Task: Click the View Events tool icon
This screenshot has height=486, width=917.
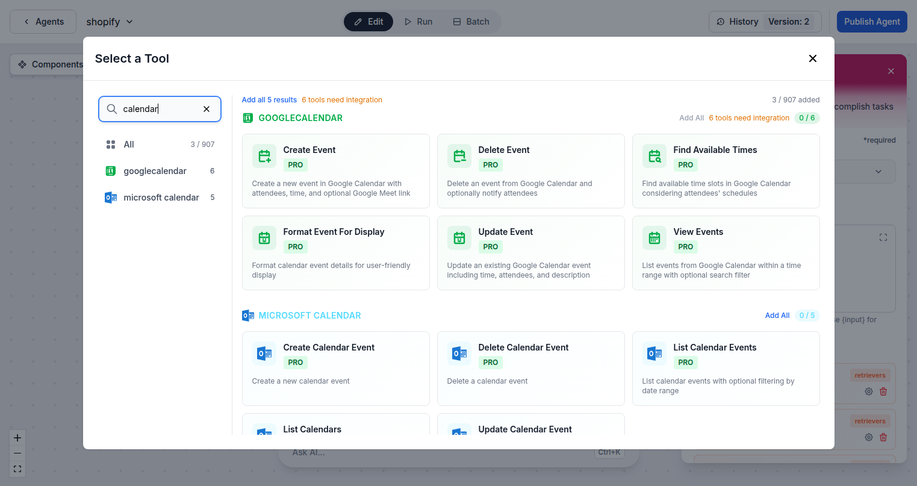Action: coord(654,237)
